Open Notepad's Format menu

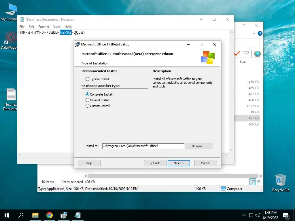[x=44, y=27]
